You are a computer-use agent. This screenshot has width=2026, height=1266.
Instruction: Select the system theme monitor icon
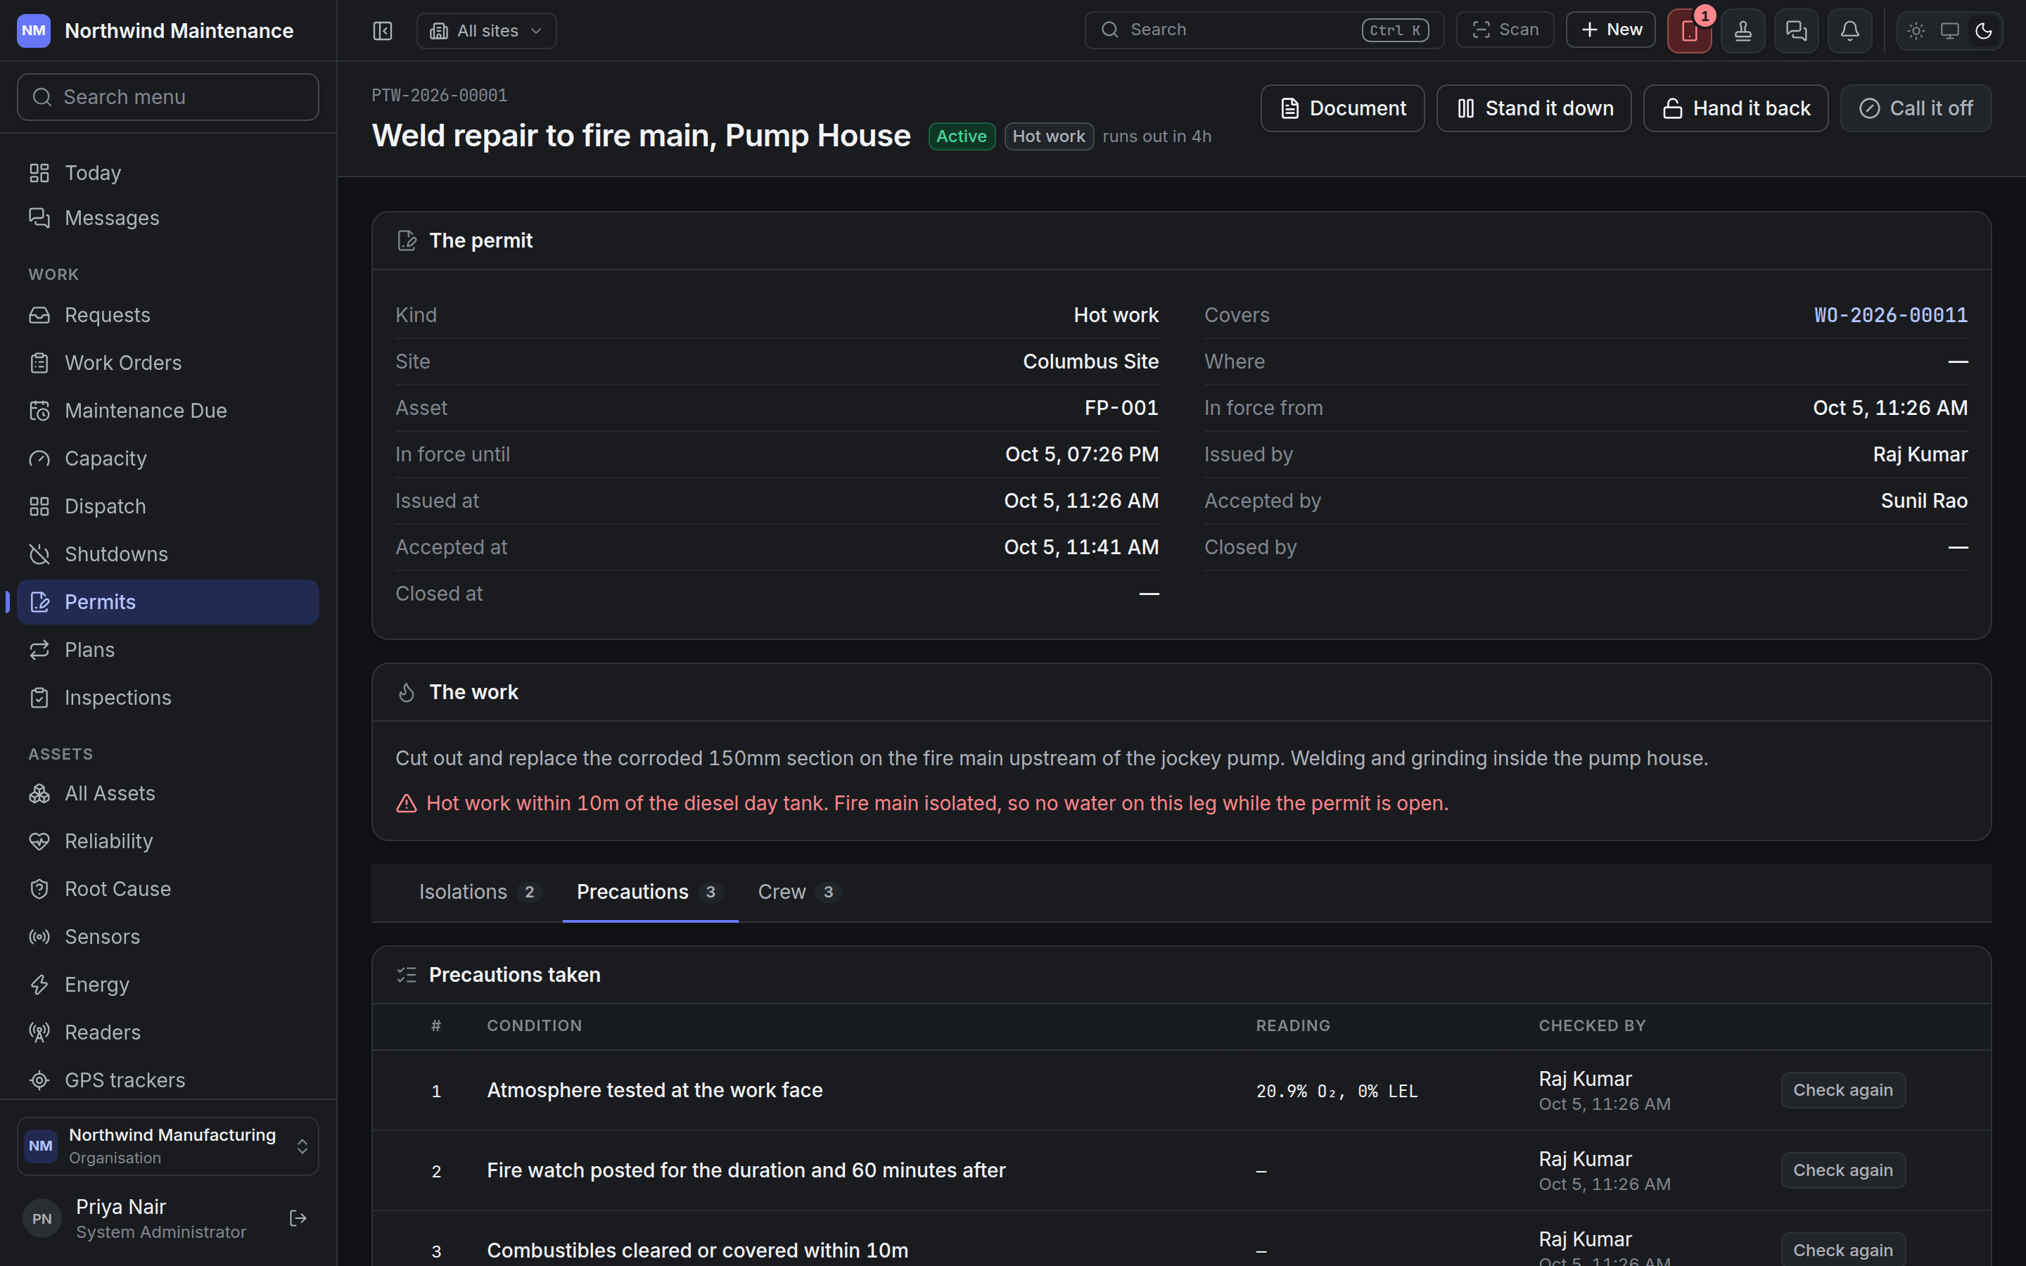coord(1950,31)
